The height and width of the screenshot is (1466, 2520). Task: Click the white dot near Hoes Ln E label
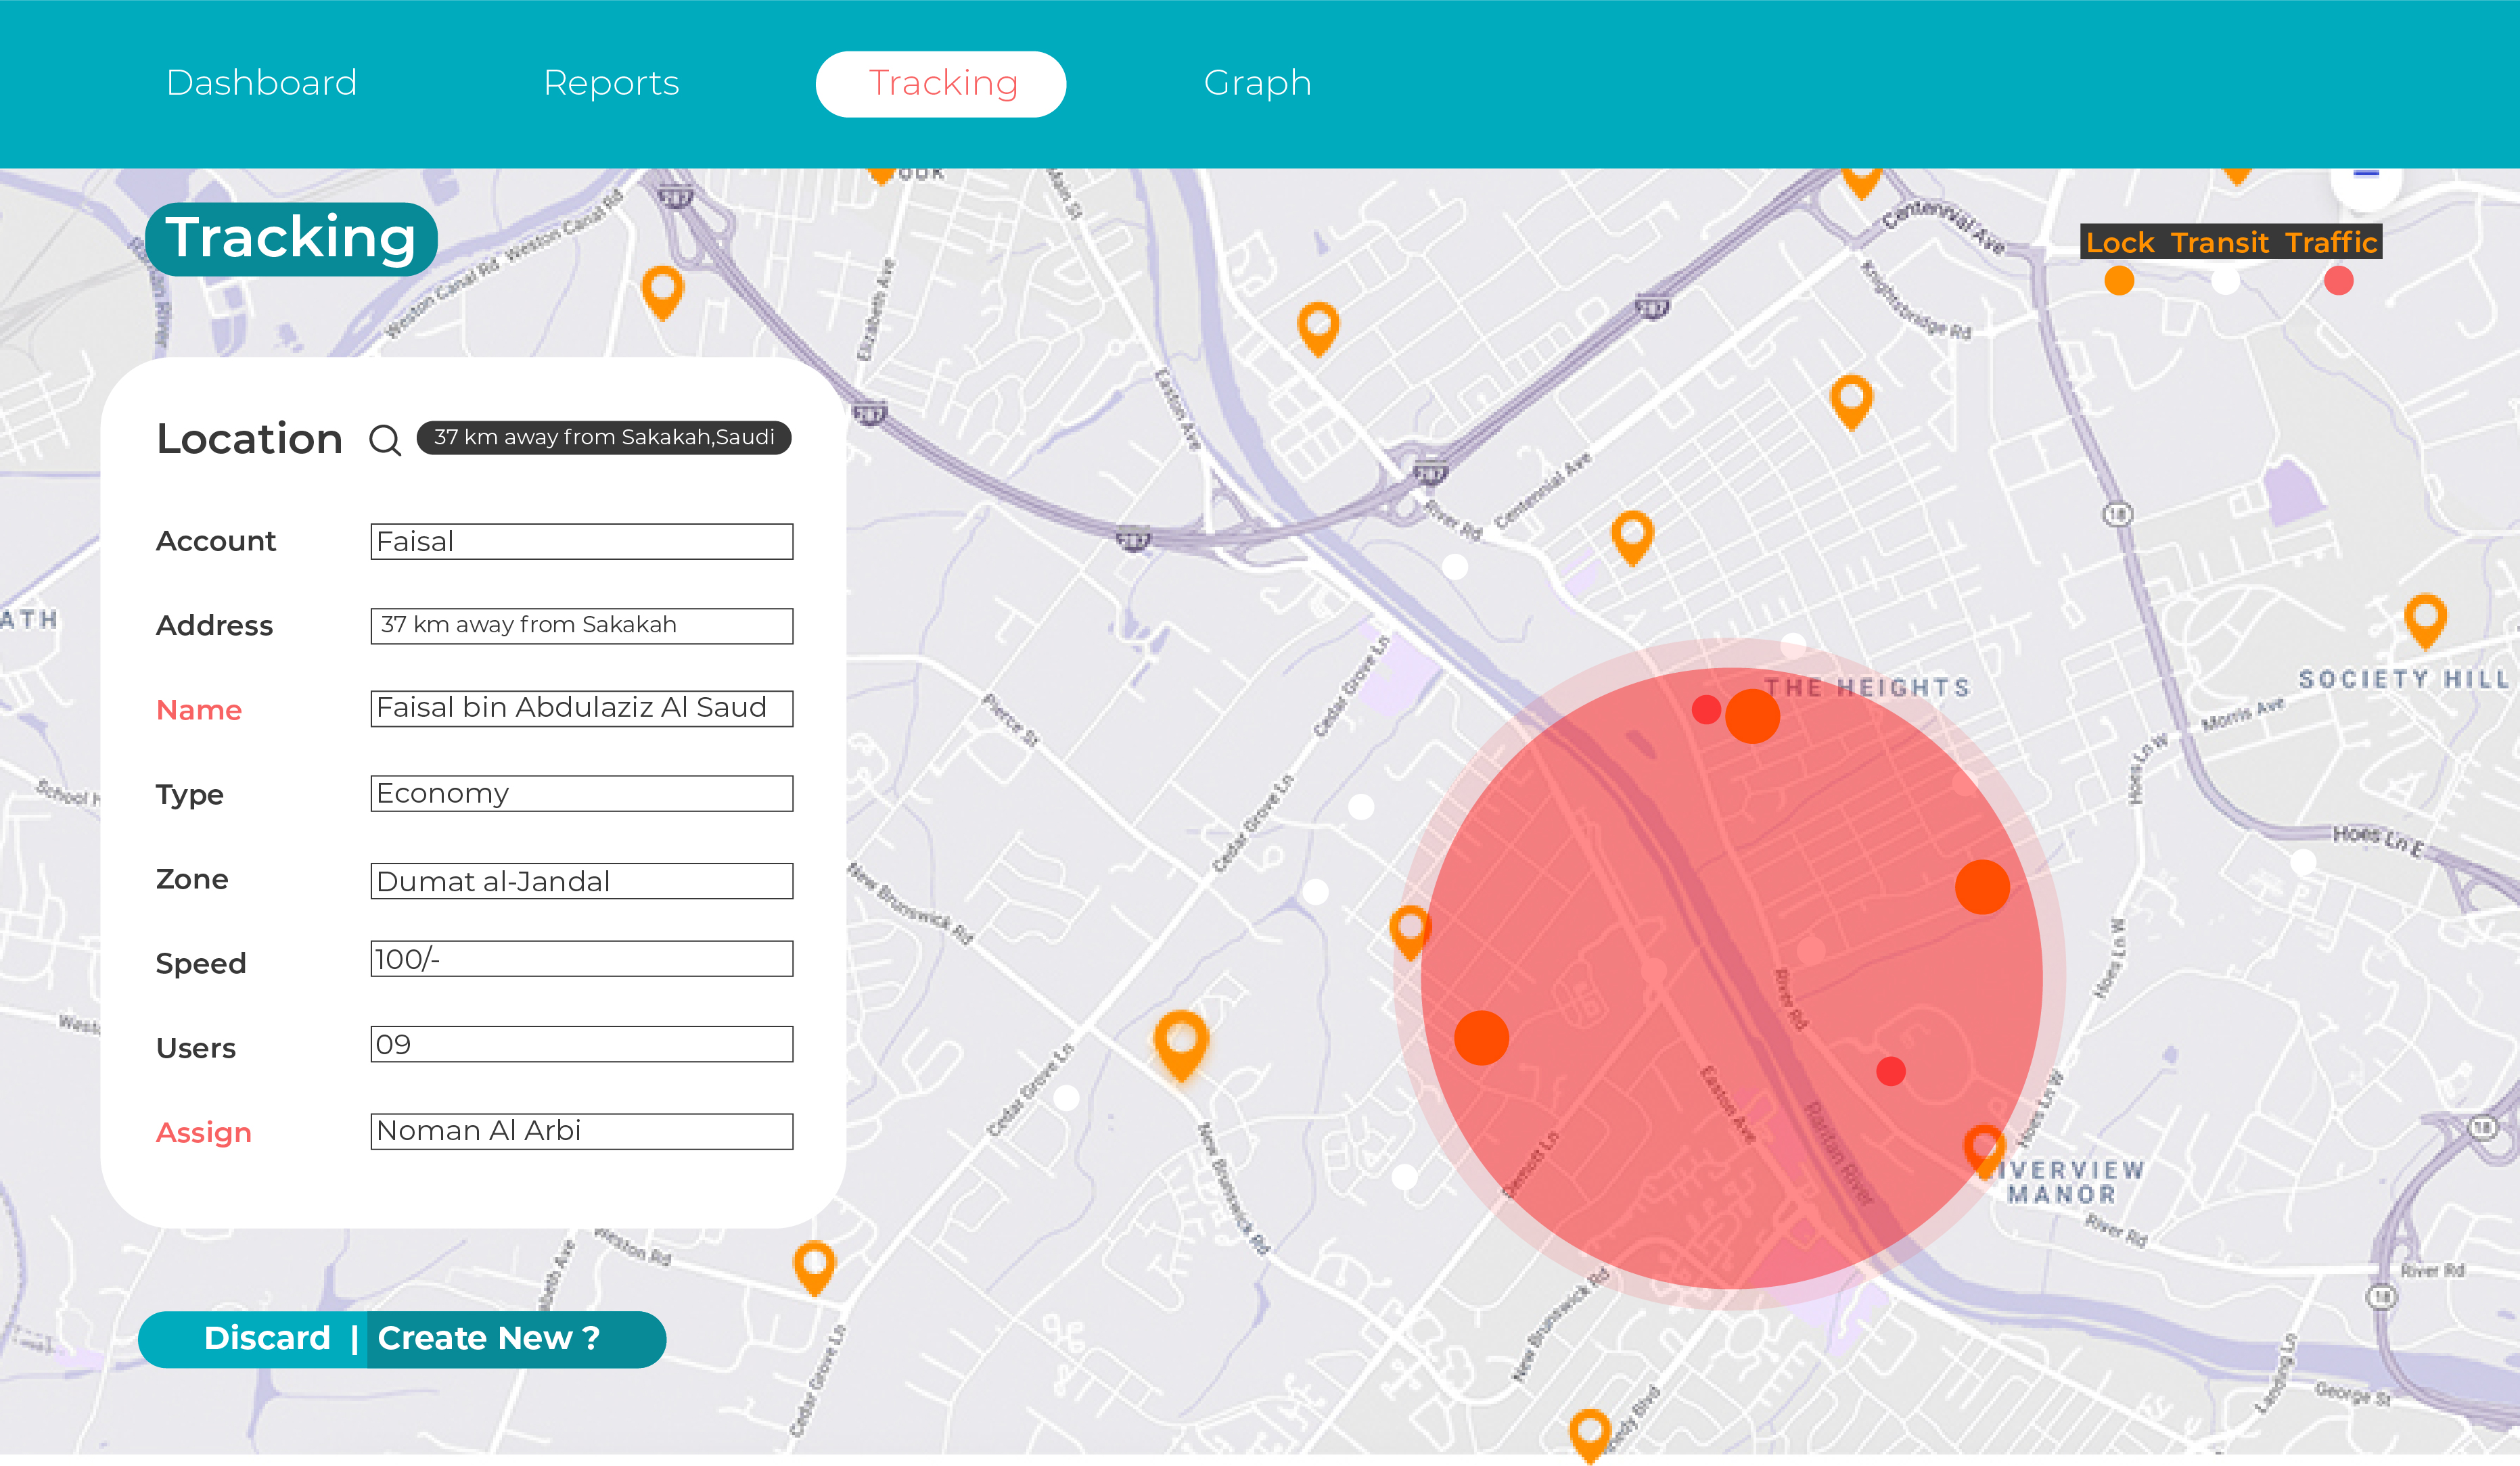click(2303, 862)
